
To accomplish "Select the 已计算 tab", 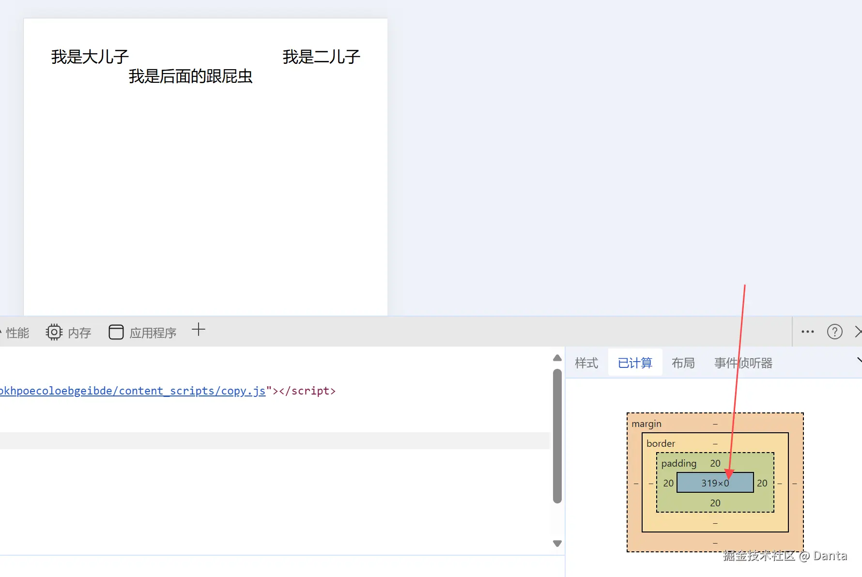I will pyautogui.click(x=635, y=363).
